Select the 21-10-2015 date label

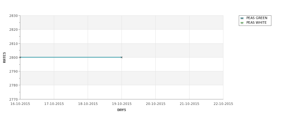[190, 104]
